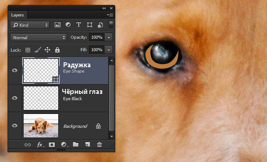Image resolution: width=267 pixels, height=162 pixels.
Task: Click layers list scroll down arrow
Action: pyautogui.click(x=112, y=136)
